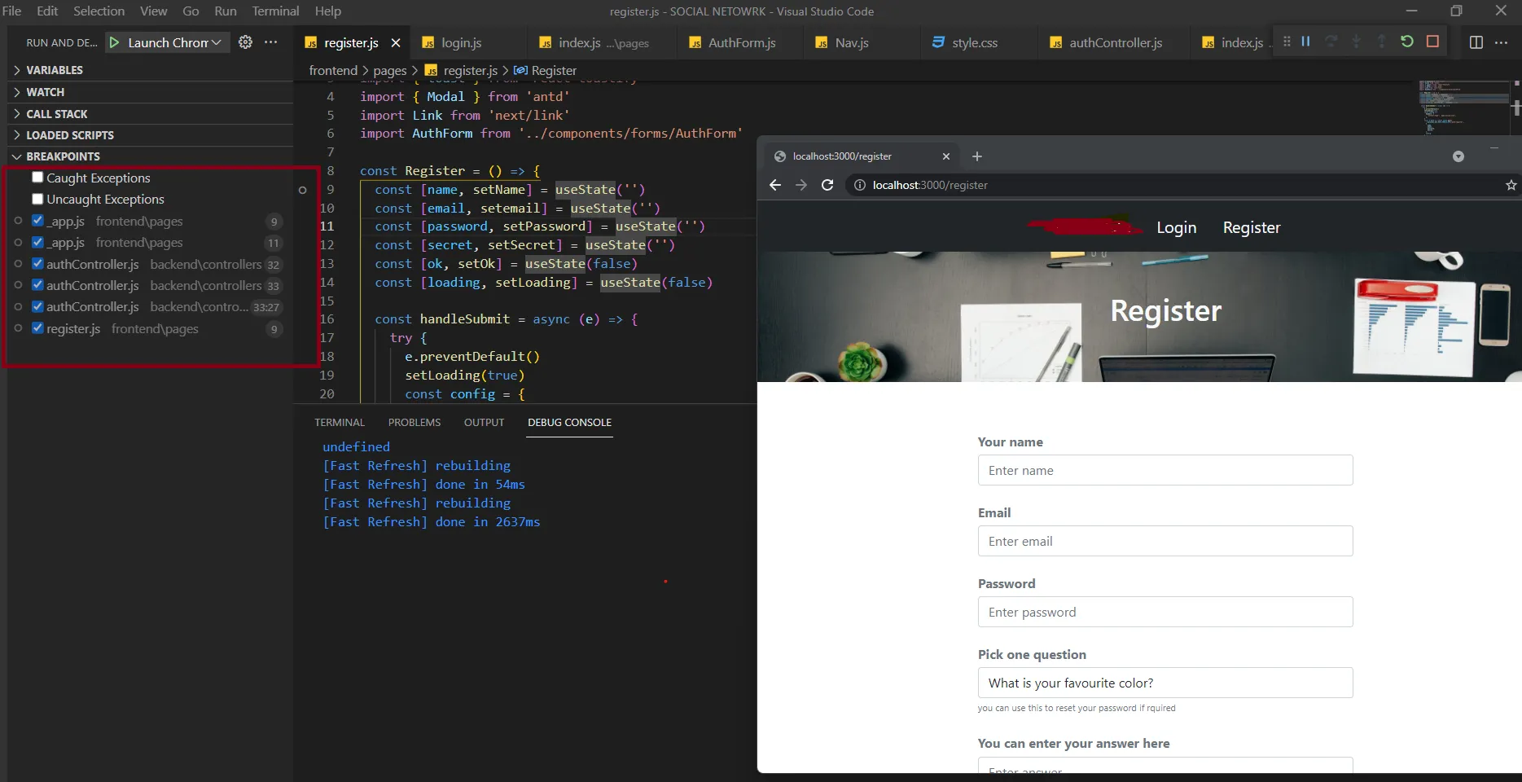1522x782 pixels.
Task: Collapse the BREAKPOINTS section
Action: click(151, 156)
